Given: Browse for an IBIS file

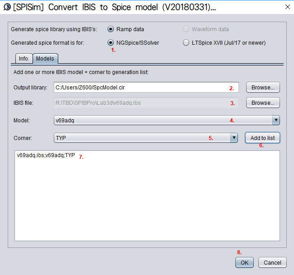Looking at the screenshot, I should click(x=263, y=103).
